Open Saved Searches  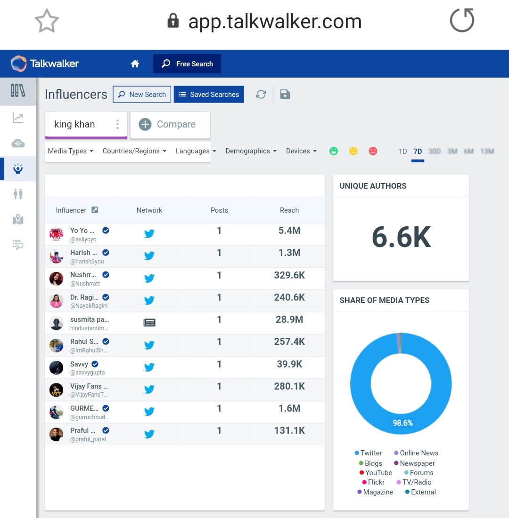pyautogui.click(x=209, y=94)
